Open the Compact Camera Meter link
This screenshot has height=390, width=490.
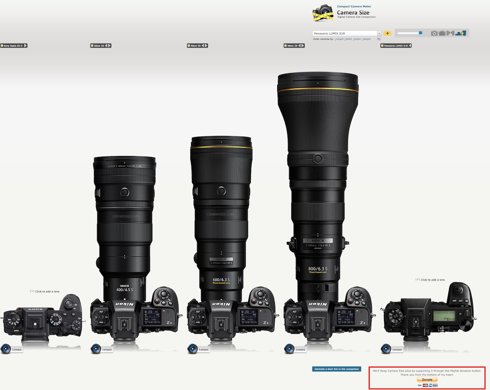point(354,7)
